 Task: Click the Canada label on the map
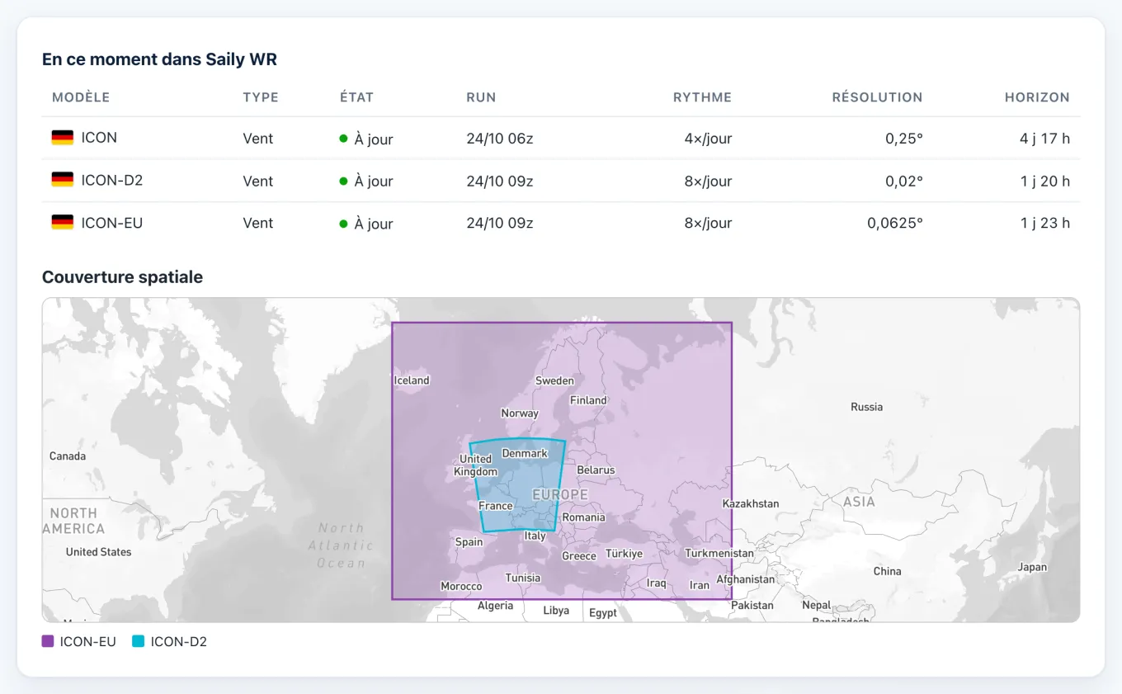click(68, 456)
